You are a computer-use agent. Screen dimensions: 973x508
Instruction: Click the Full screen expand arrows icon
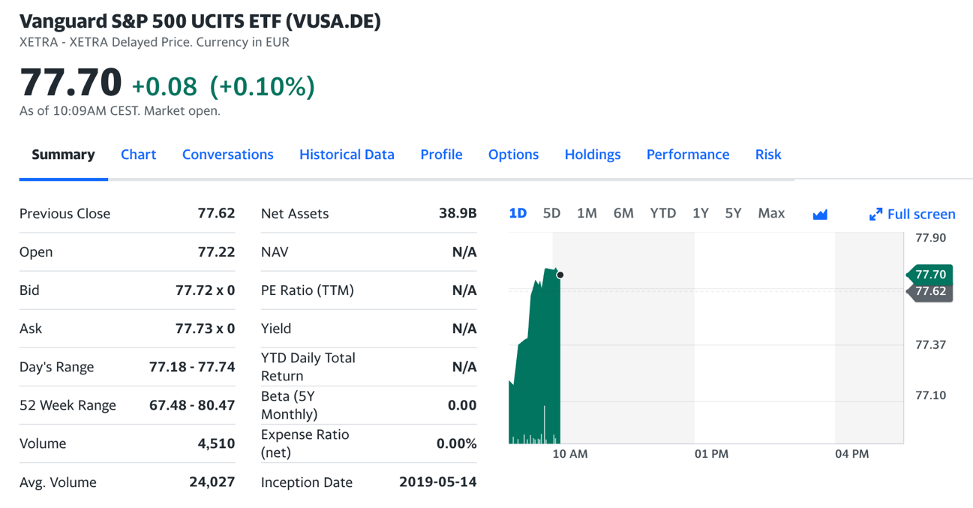(875, 215)
